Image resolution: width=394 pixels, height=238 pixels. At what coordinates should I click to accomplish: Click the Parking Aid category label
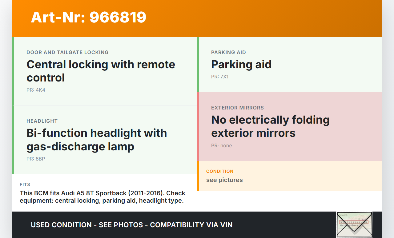228,53
